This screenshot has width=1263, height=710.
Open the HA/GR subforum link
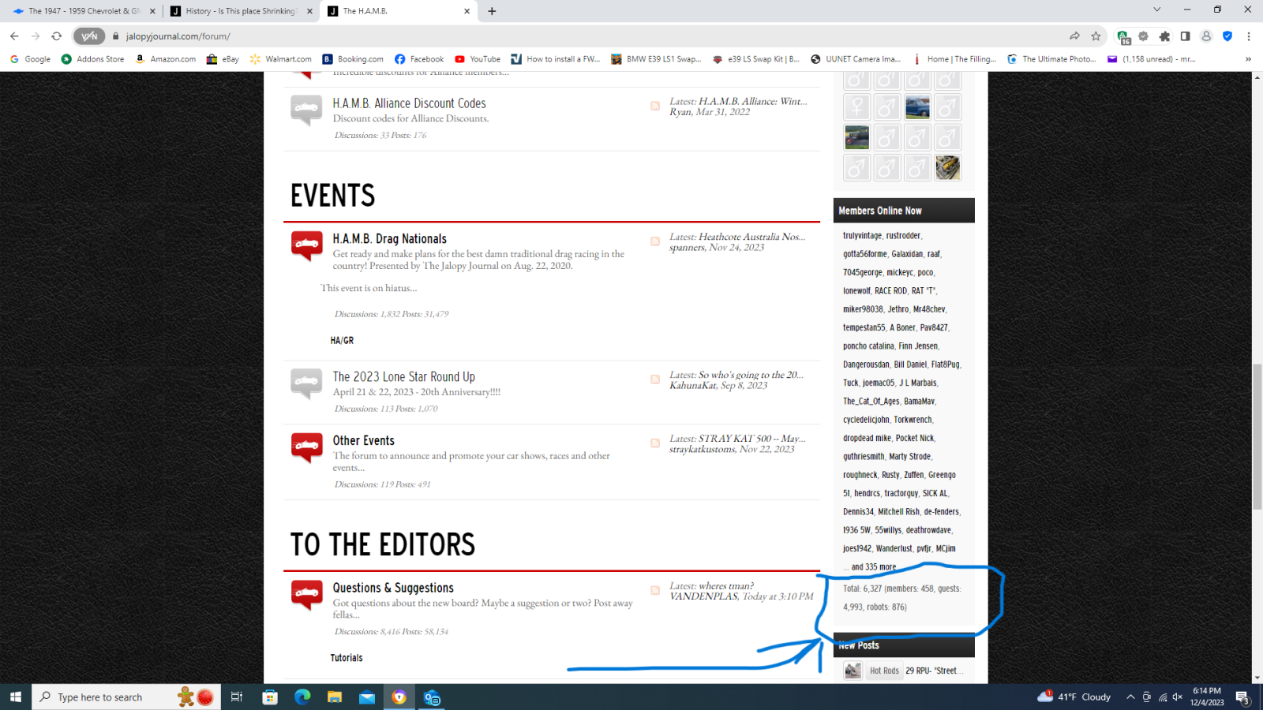(x=342, y=341)
